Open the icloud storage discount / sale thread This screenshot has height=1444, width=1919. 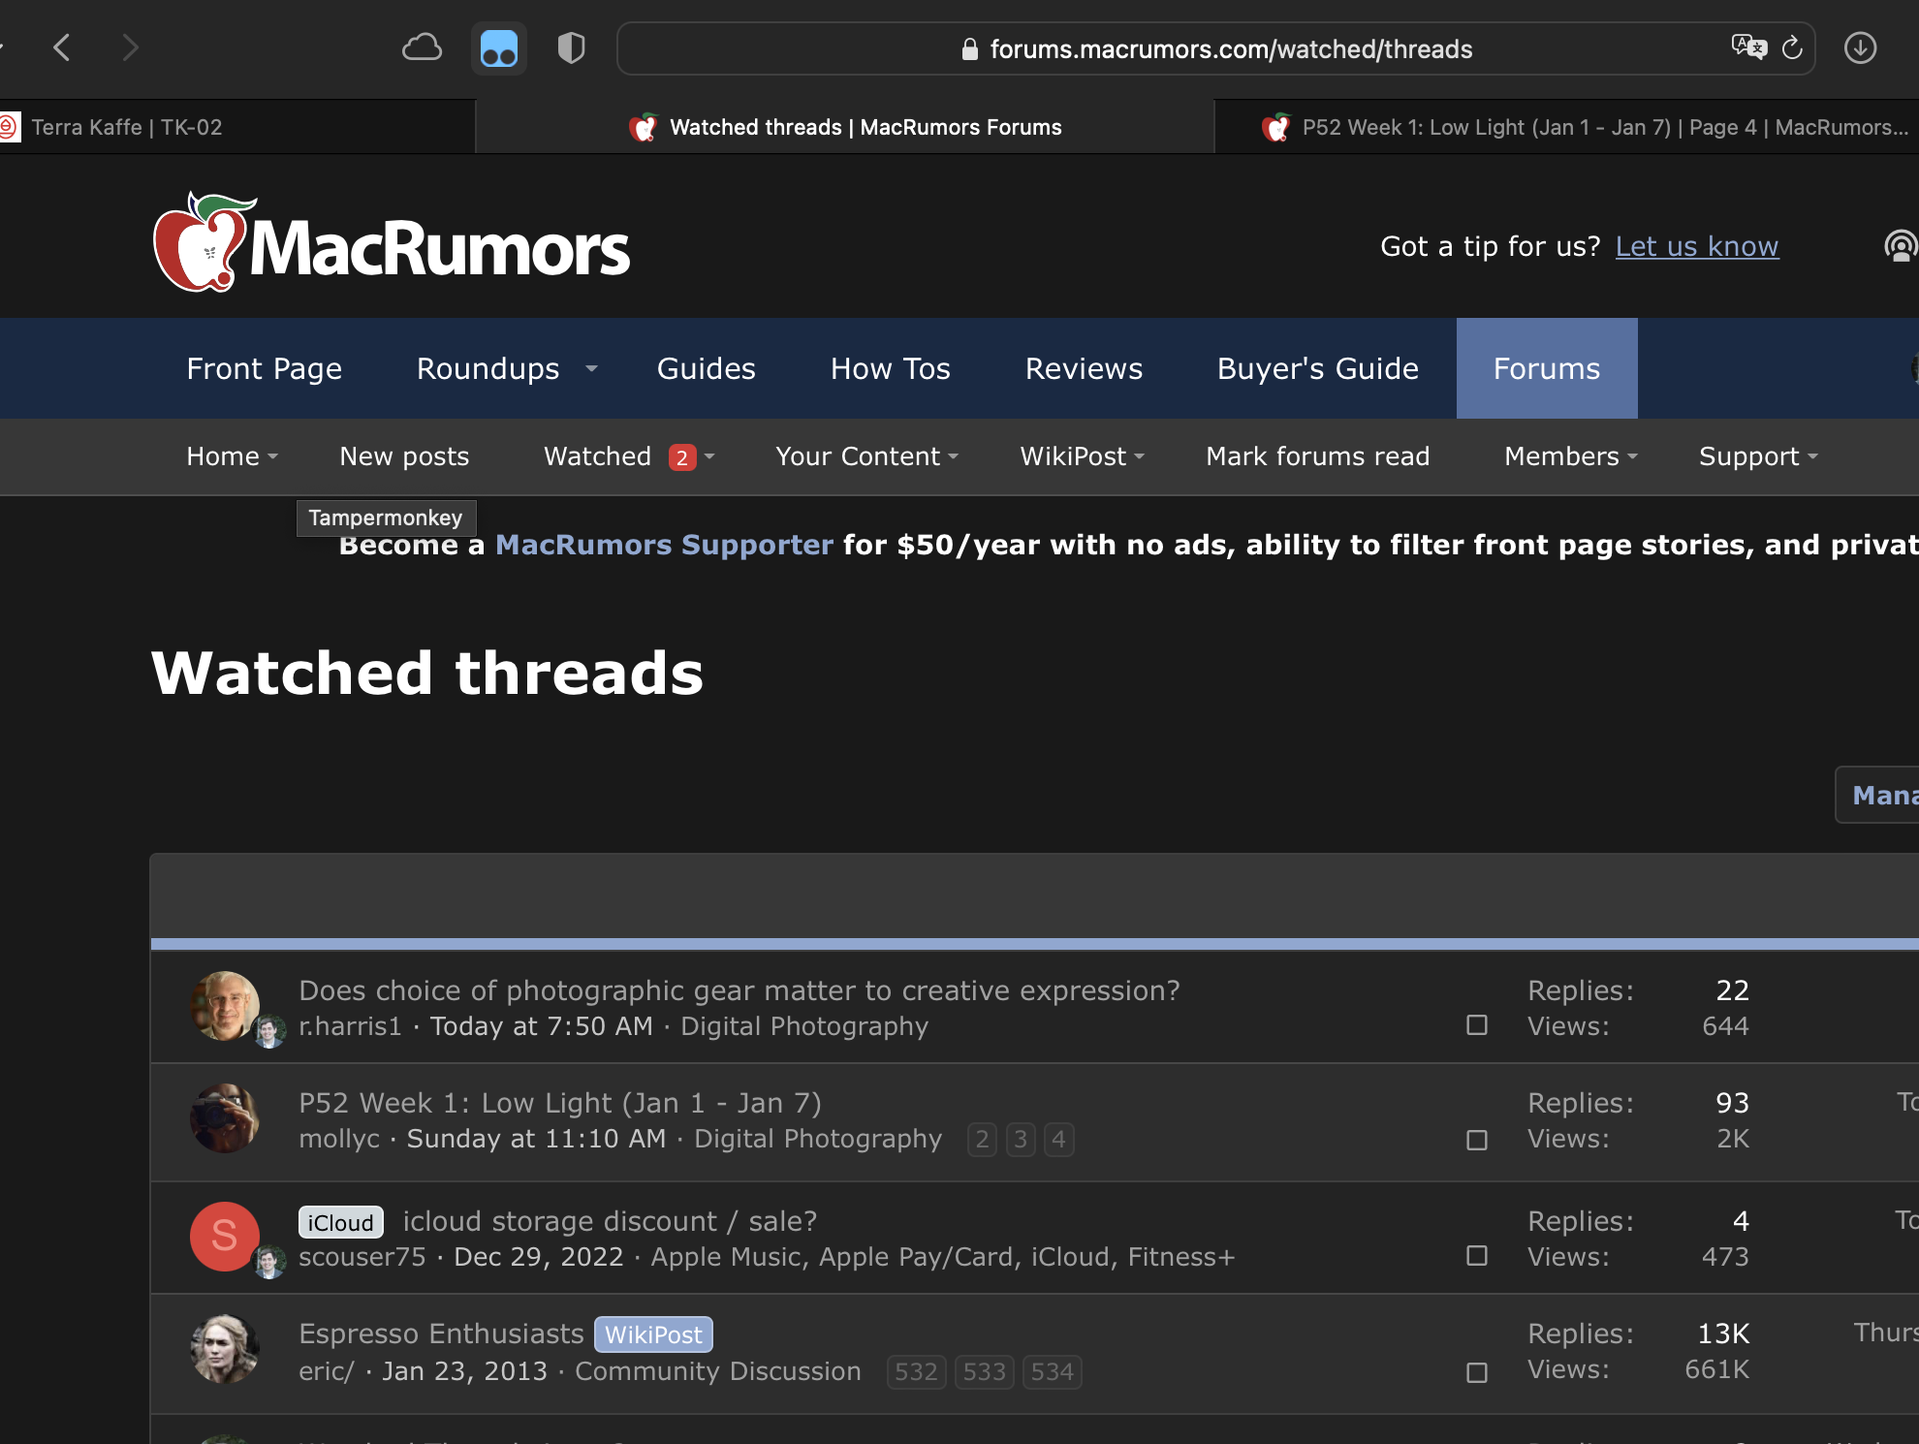(610, 1221)
